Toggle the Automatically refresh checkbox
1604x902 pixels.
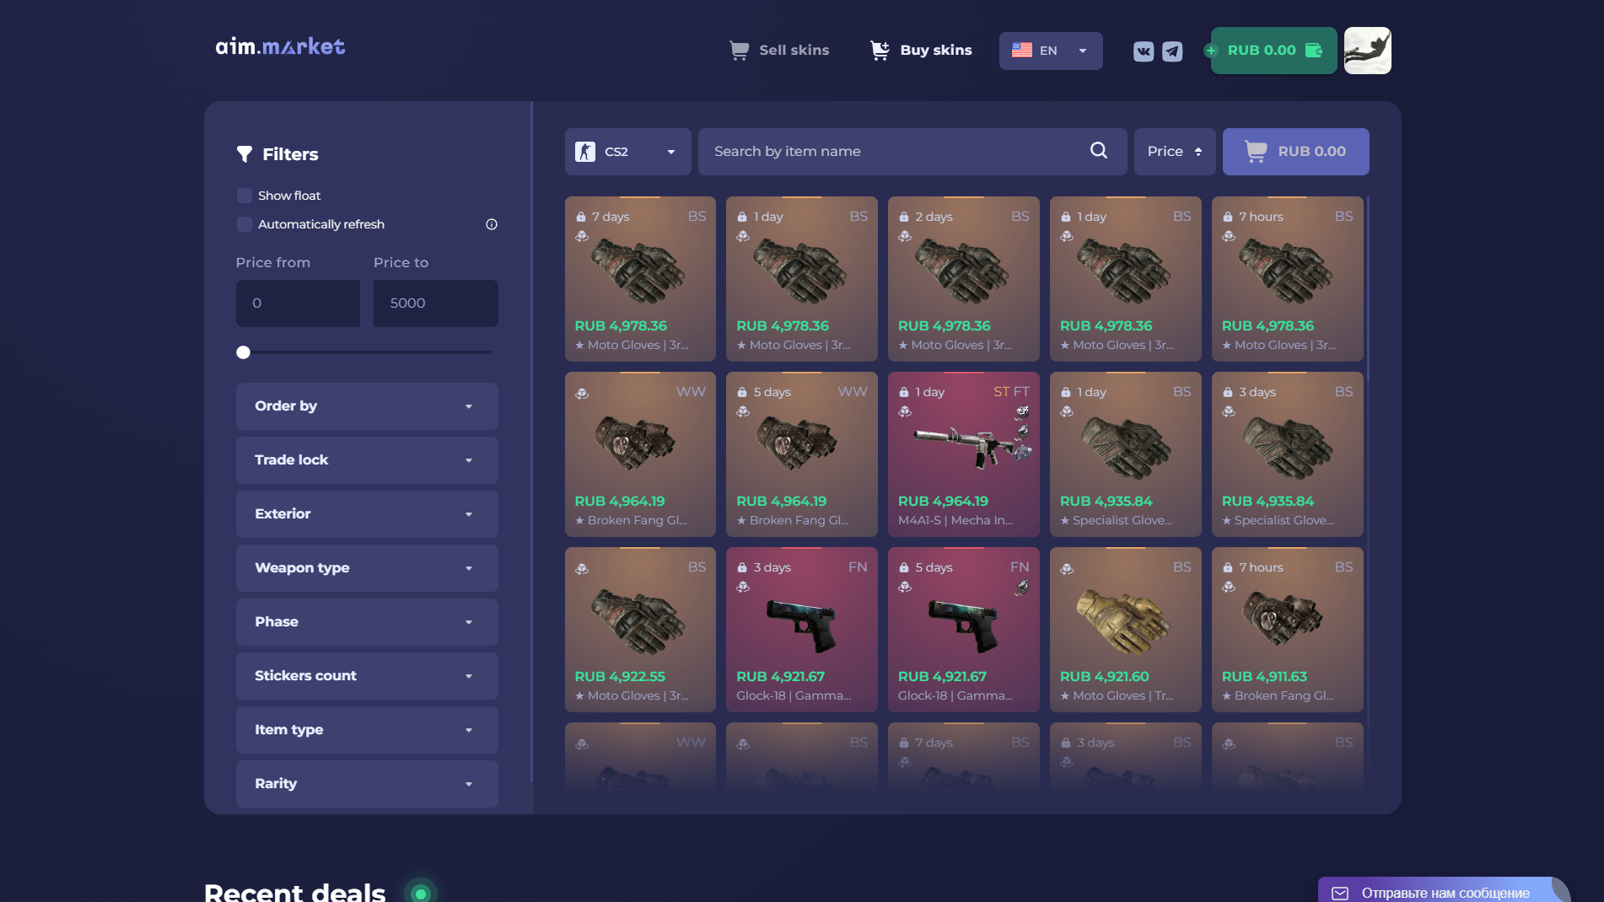pos(245,224)
